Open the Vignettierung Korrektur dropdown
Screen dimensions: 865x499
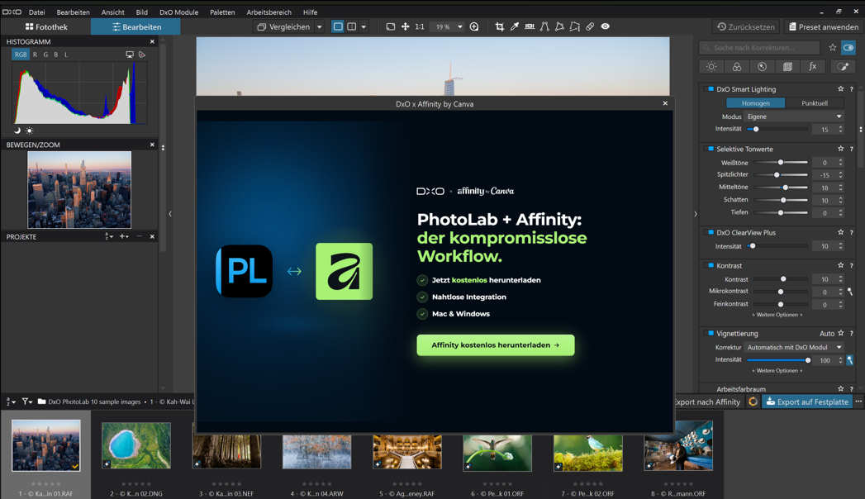tap(794, 347)
